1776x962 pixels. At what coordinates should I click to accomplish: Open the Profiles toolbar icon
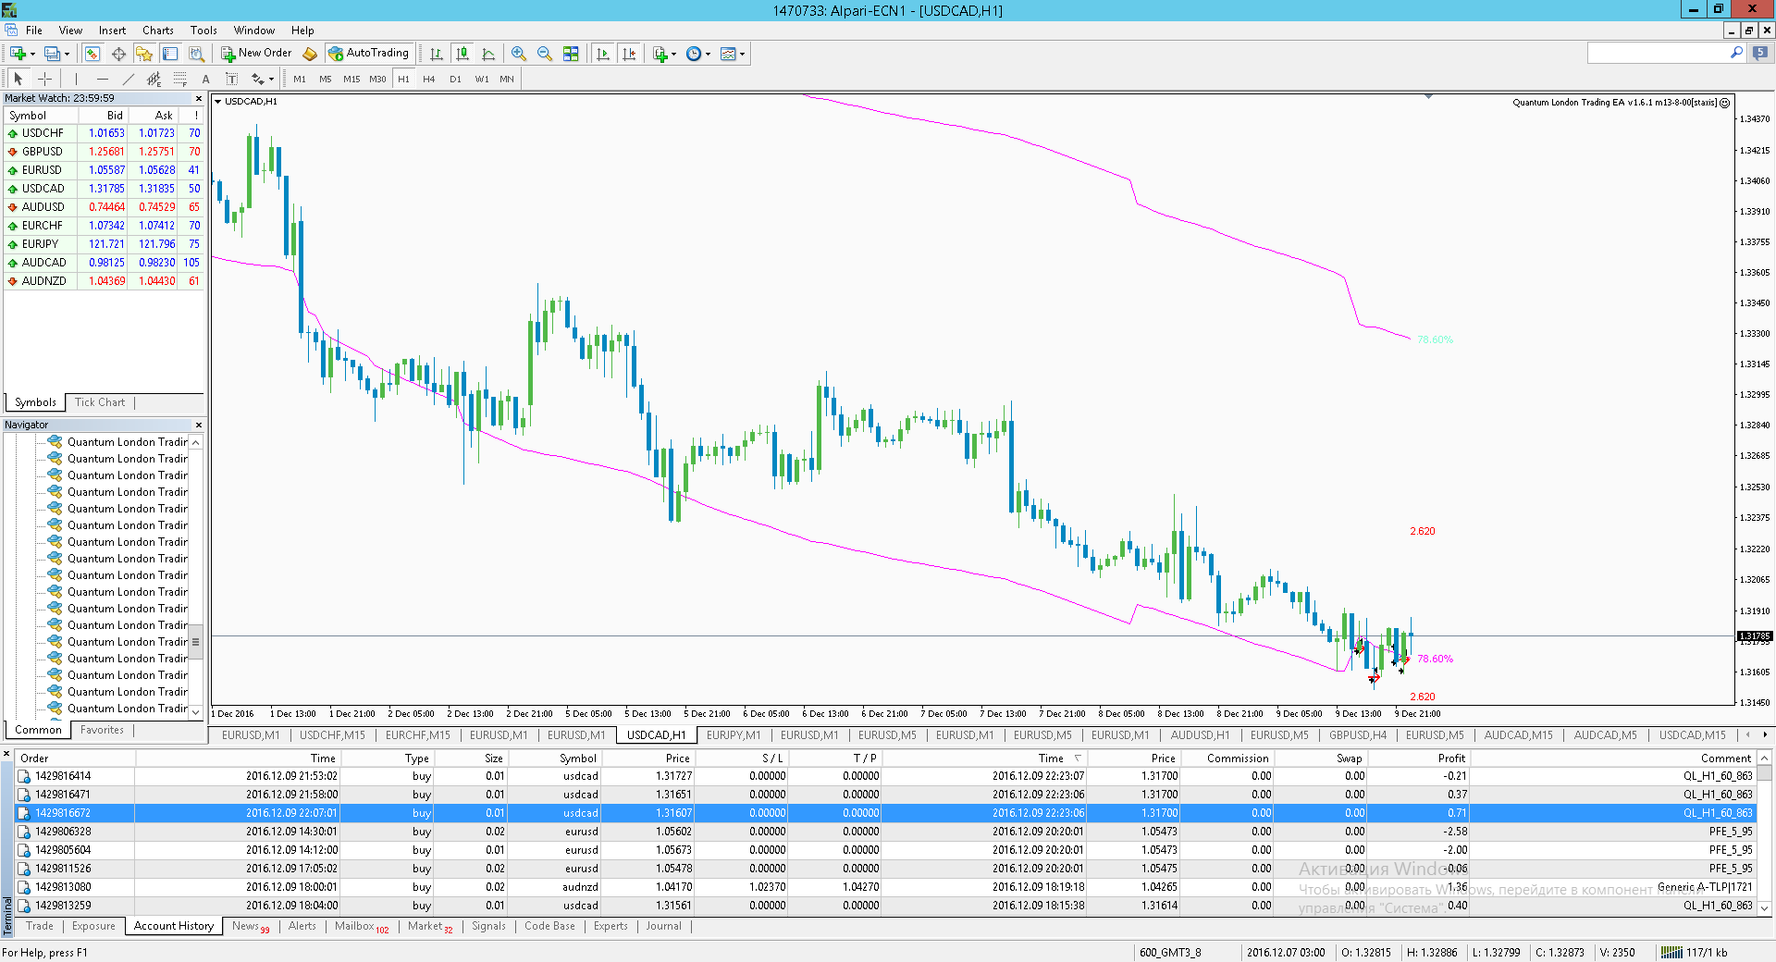(x=53, y=54)
